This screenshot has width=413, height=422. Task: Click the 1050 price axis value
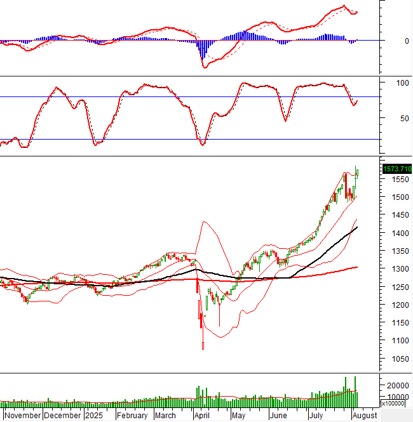pos(400,359)
